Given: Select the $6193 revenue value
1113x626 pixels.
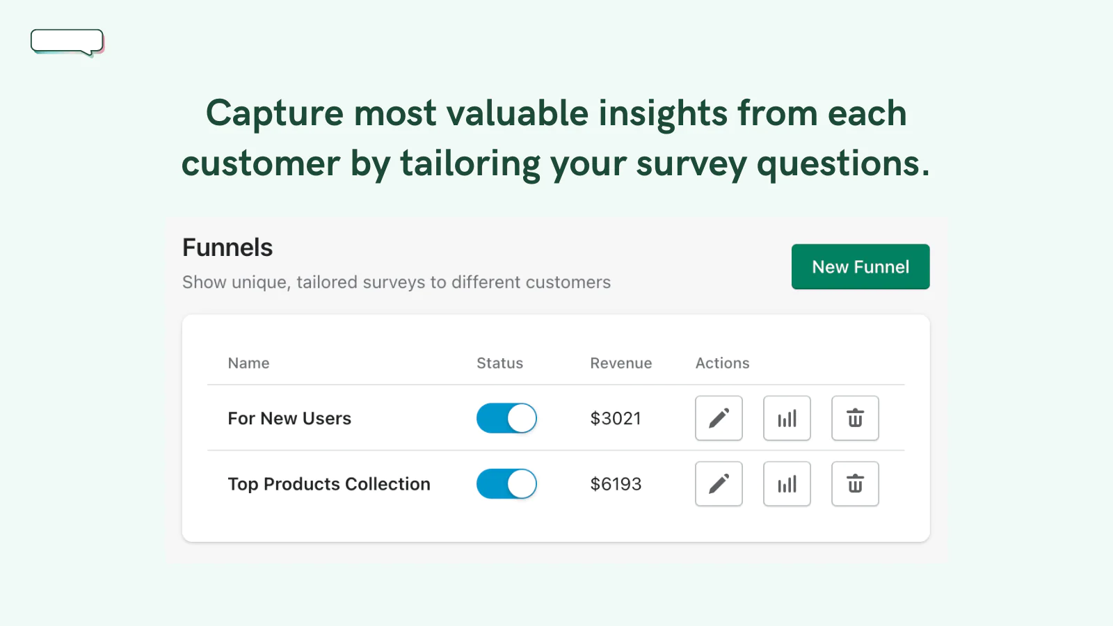Looking at the screenshot, I should [616, 483].
